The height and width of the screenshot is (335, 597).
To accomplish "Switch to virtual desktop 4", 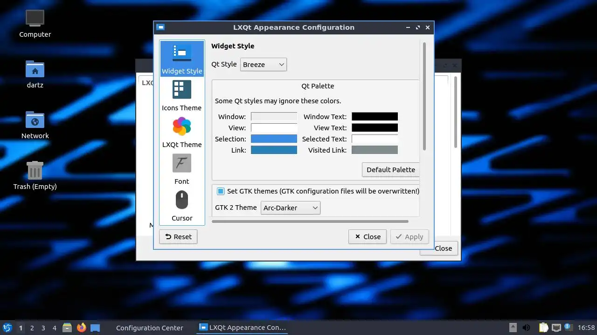I will point(54,328).
